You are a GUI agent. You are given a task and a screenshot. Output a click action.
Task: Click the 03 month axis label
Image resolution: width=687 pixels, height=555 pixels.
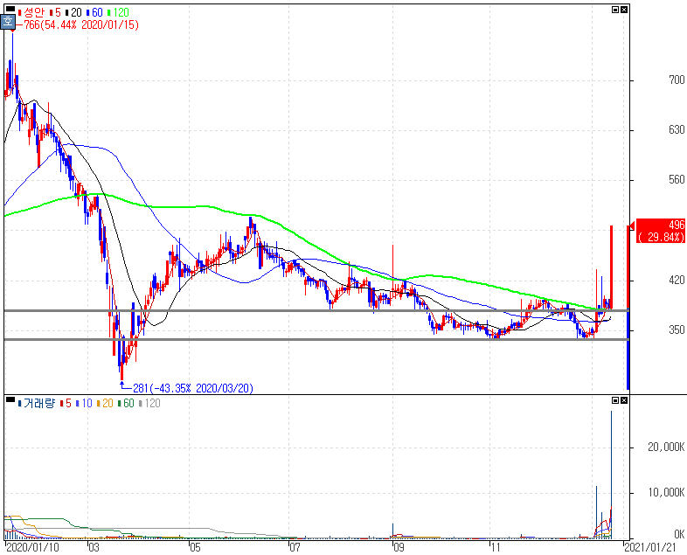tap(94, 547)
